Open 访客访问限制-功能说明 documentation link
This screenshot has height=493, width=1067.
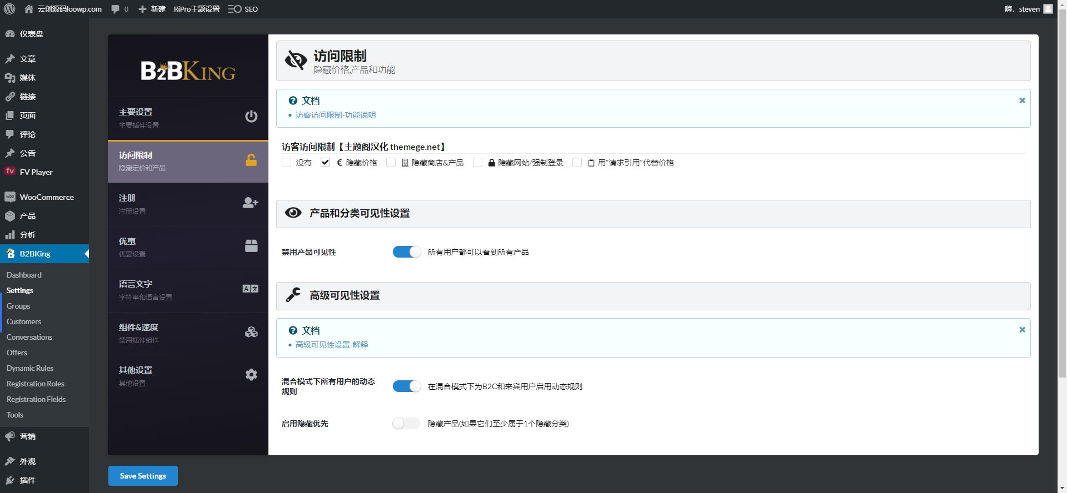click(x=336, y=115)
